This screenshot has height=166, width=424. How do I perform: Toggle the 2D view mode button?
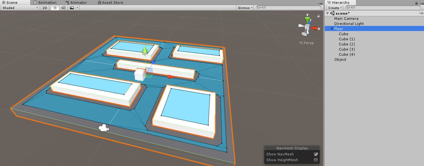pyautogui.click(x=45, y=8)
